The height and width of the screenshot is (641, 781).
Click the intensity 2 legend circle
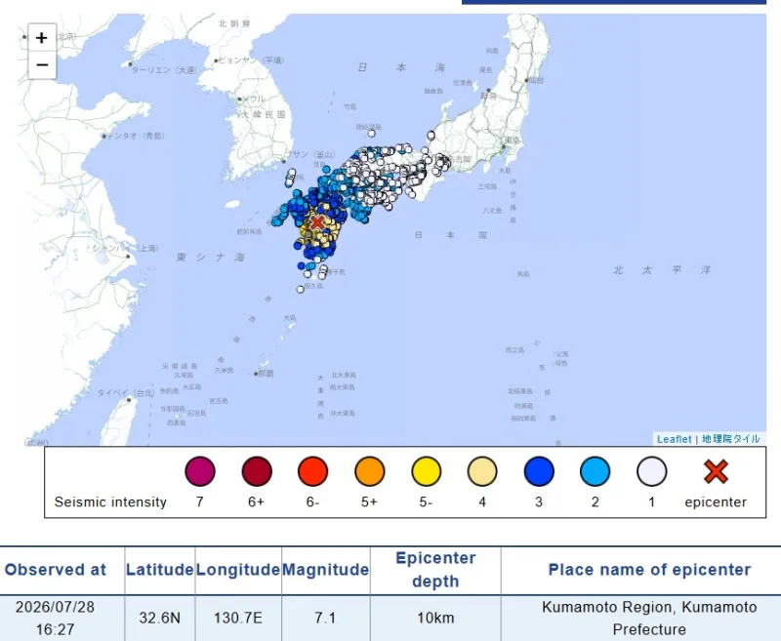point(596,471)
